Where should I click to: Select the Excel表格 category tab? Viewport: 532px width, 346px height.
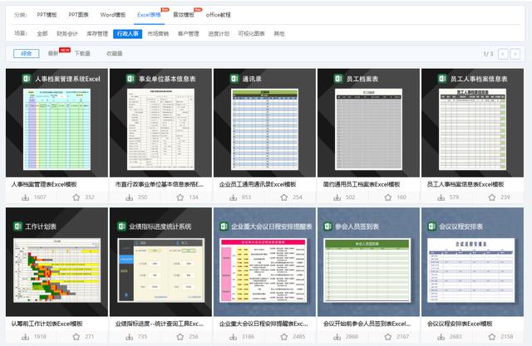pyautogui.click(x=149, y=15)
